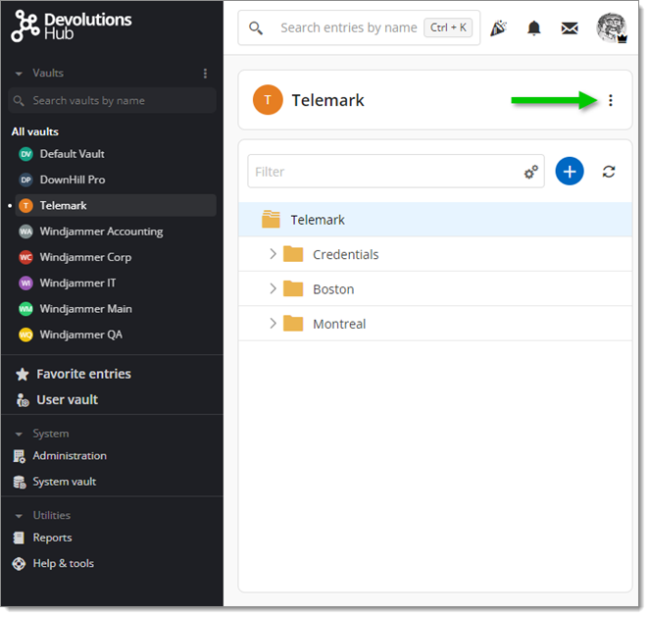Go to Administration
The width and height of the screenshot is (649, 617).
coord(70,456)
